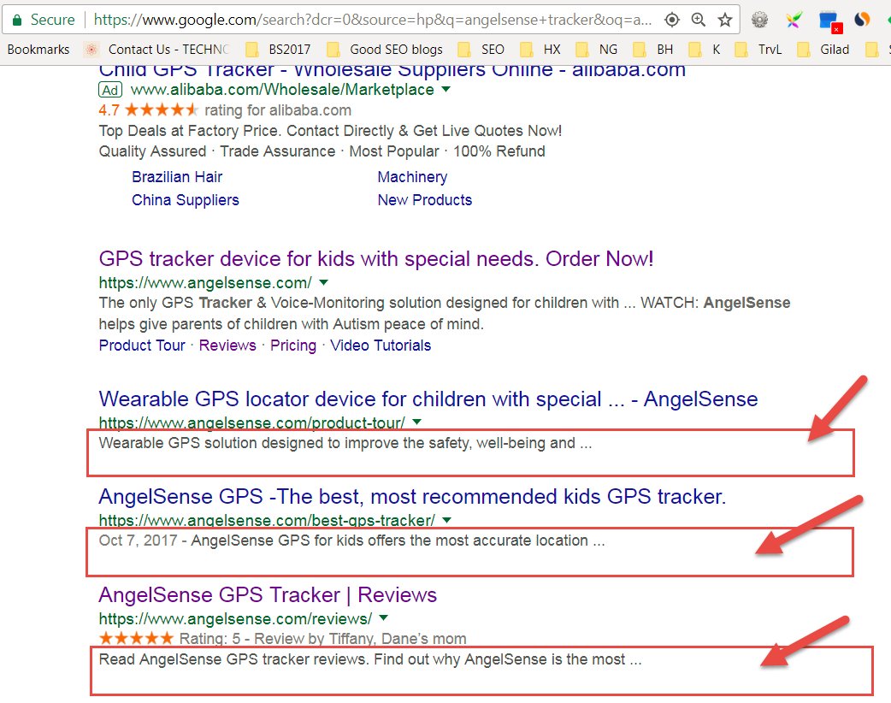Open the blue extension with red badge
This screenshot has height=703, width=891.
pos(829,21)
